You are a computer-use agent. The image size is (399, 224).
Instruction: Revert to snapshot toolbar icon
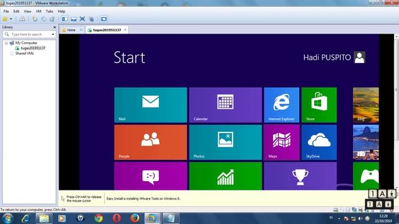44,19
